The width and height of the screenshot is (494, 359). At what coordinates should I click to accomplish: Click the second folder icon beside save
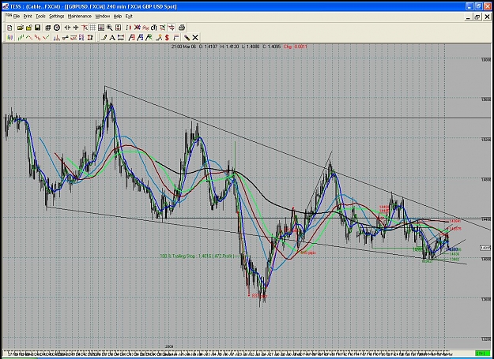(x=28, y=28)
